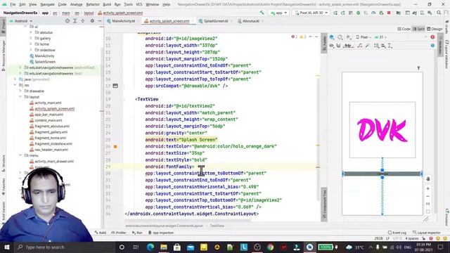450x253 pixels.
Task: Expand the drawable folder
Action: click(x=20, y=91)
